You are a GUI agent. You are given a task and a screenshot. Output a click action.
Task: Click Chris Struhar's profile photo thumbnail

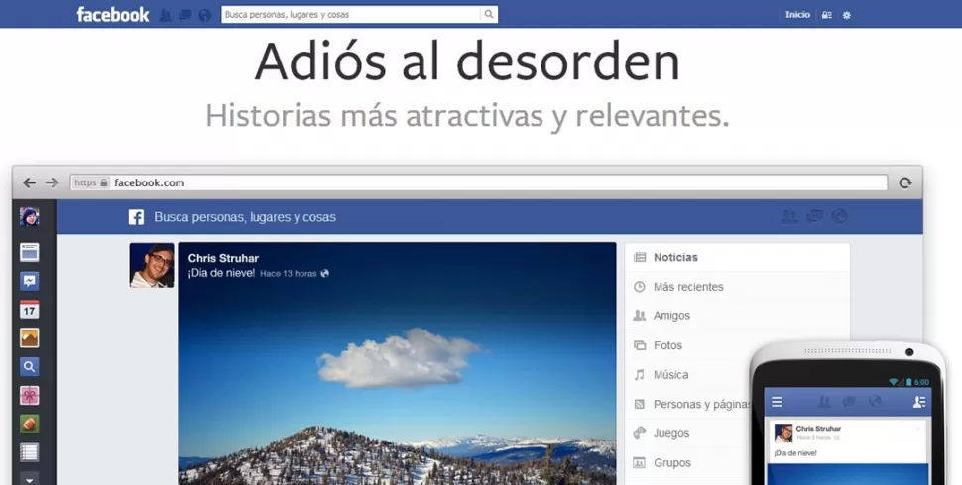[x=152, y=265]
